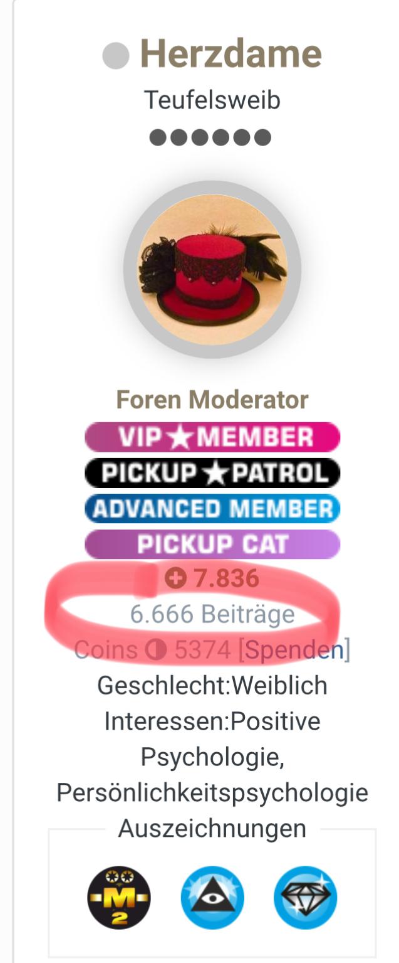Click the Coins 5374 balance text
The height and width of the screenshot is (963, 399).
(153, 651)
